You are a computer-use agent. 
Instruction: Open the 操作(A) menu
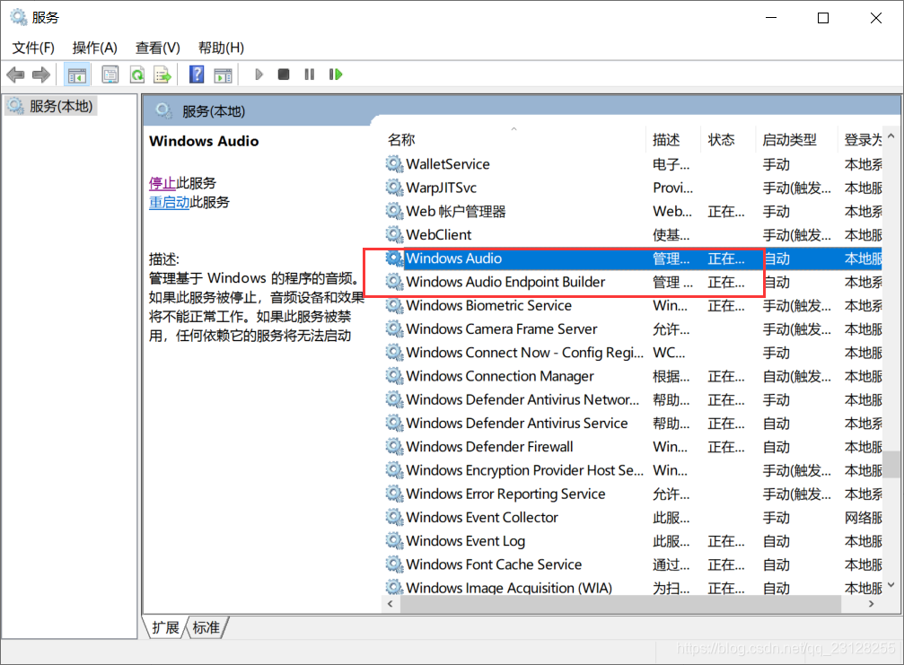[94, 48]
